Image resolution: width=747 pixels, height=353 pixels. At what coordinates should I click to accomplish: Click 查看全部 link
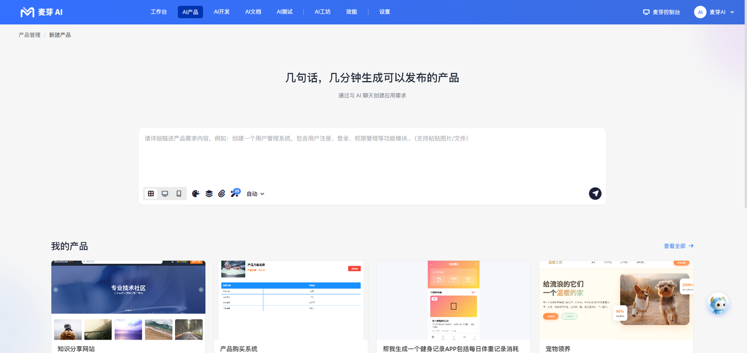(x=679, y=246)
